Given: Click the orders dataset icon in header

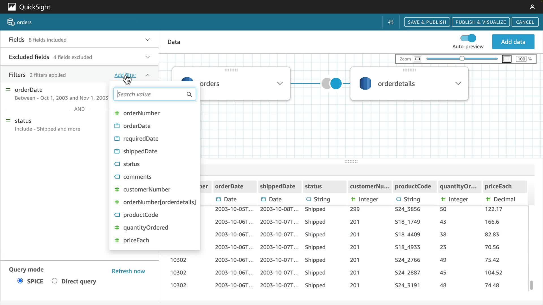Looking at the screenshot, I should point(11,22).
